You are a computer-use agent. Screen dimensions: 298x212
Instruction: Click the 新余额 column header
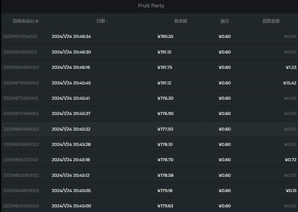pyautogui.click(x=181, y=21)
